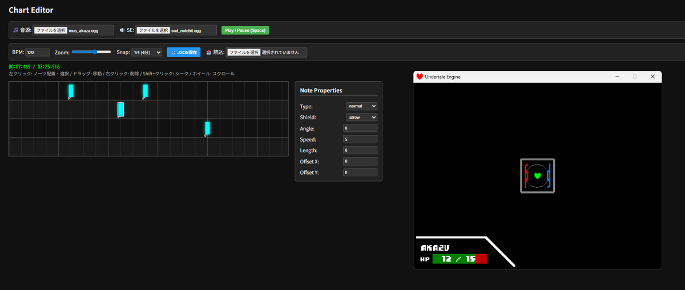Click the Angle input field
This screenshot has height=290, width=685.
pos(360,128)
